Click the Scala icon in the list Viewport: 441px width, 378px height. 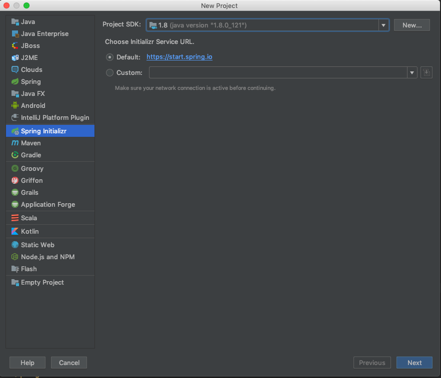pos(15,218)
